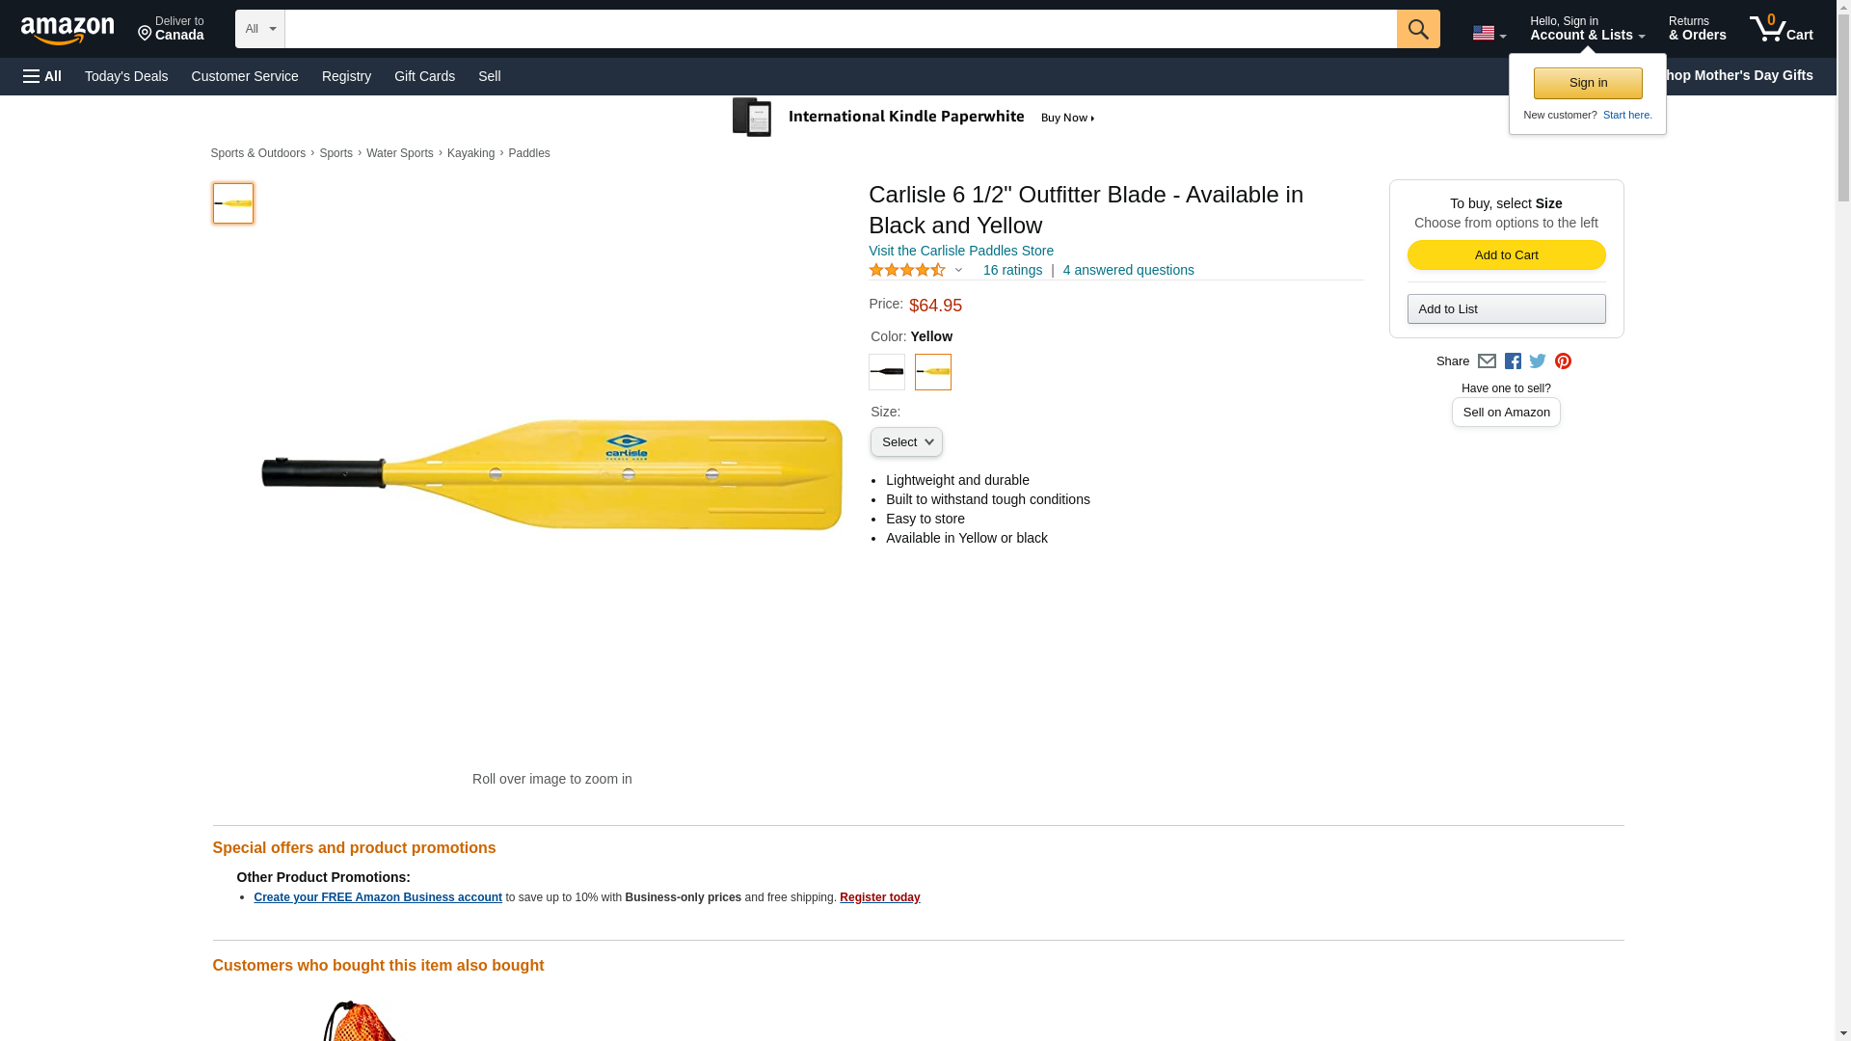Choose the US flag language selector
This screenshot has height=1041, width=1851.
pyautogui.click(x=1489, y=33)
